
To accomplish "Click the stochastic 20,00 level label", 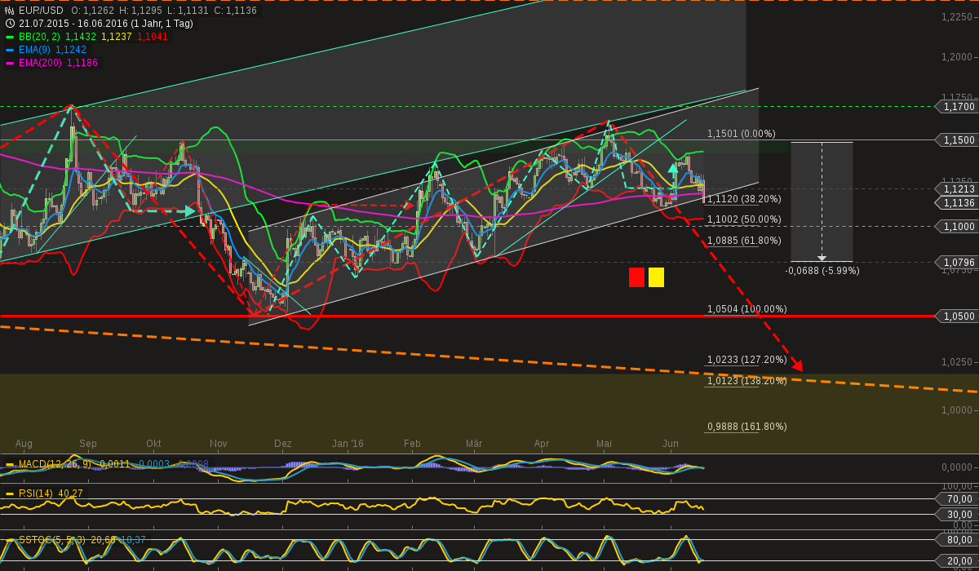I will [x=959, y=562].
